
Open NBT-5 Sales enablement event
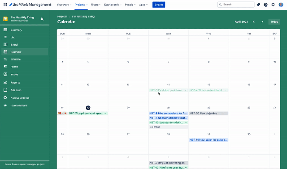pyautogui.click(x=169, y=118)
